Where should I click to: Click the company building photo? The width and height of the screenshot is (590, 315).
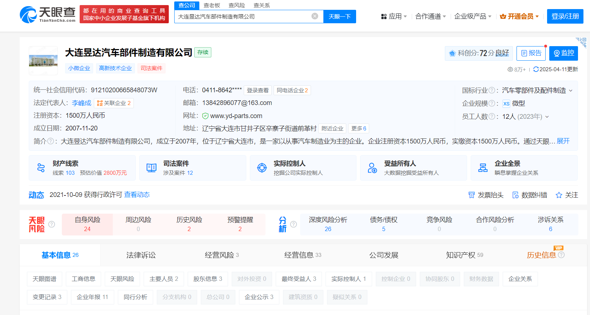tap(43, 61)
